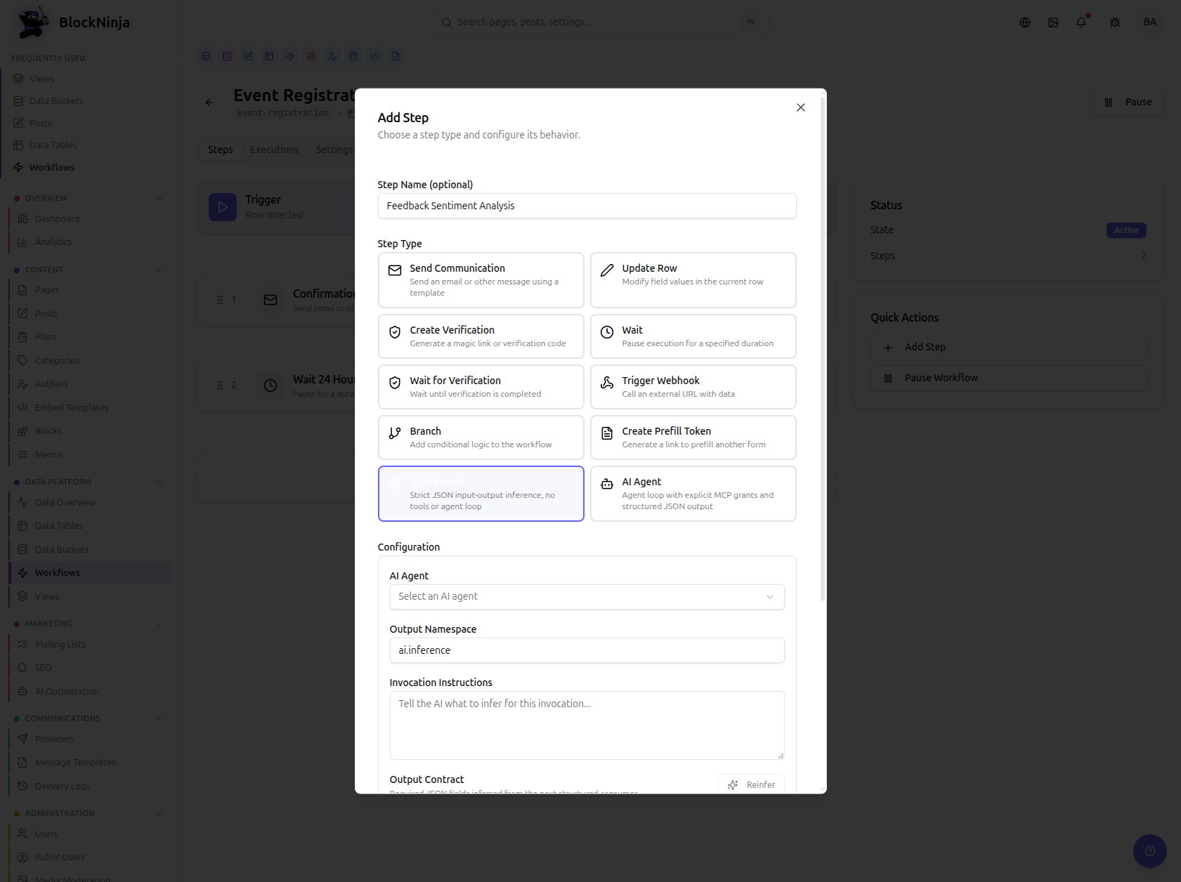Open Analytics in the sidebar

[x=53, y=242]
